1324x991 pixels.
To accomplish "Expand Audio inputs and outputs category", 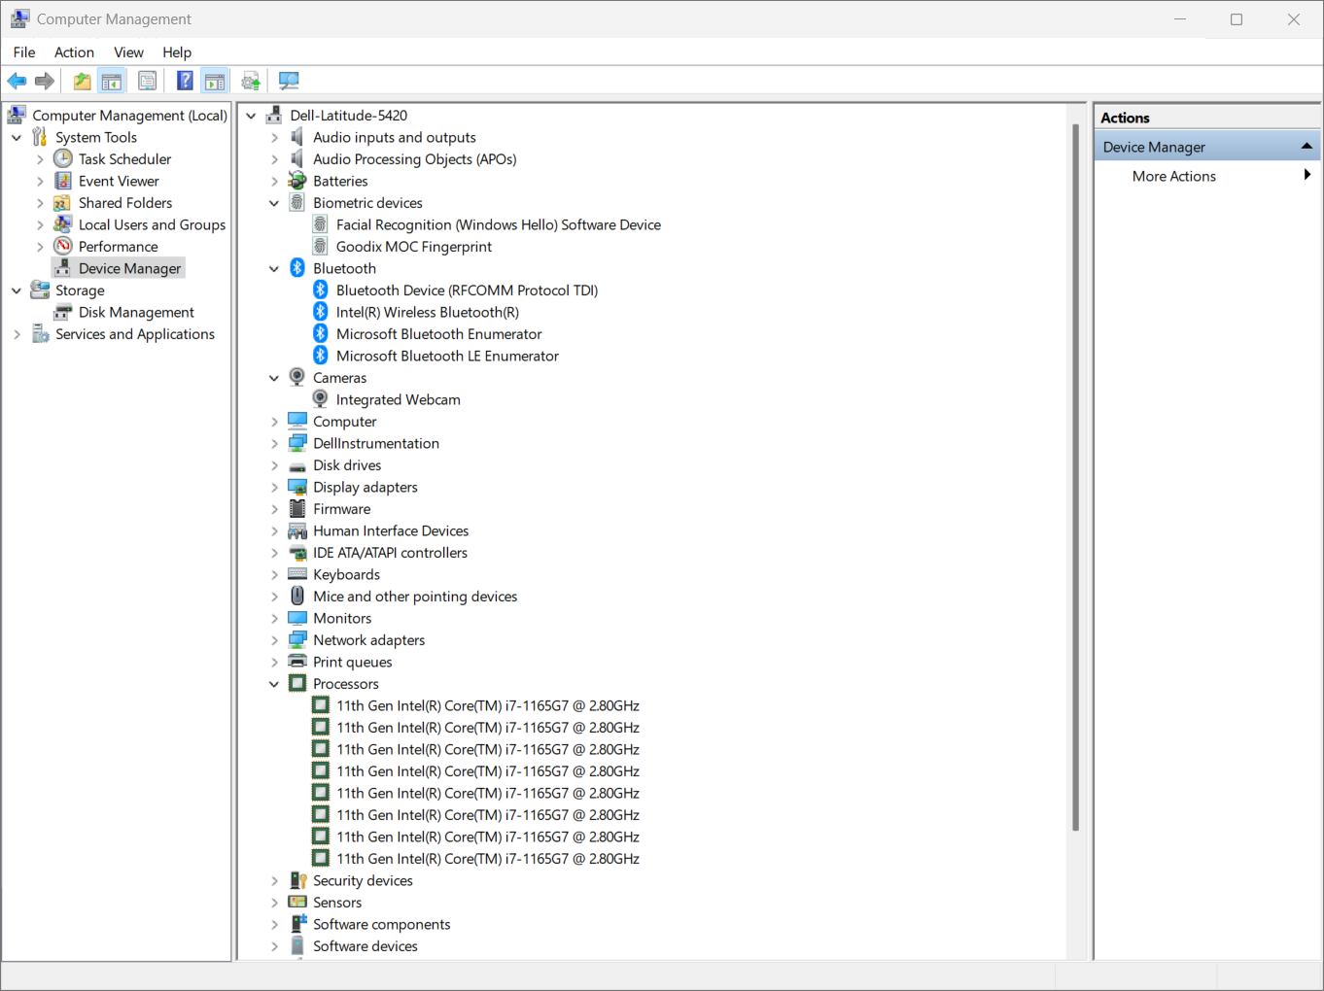I will (x=274, y=138).
